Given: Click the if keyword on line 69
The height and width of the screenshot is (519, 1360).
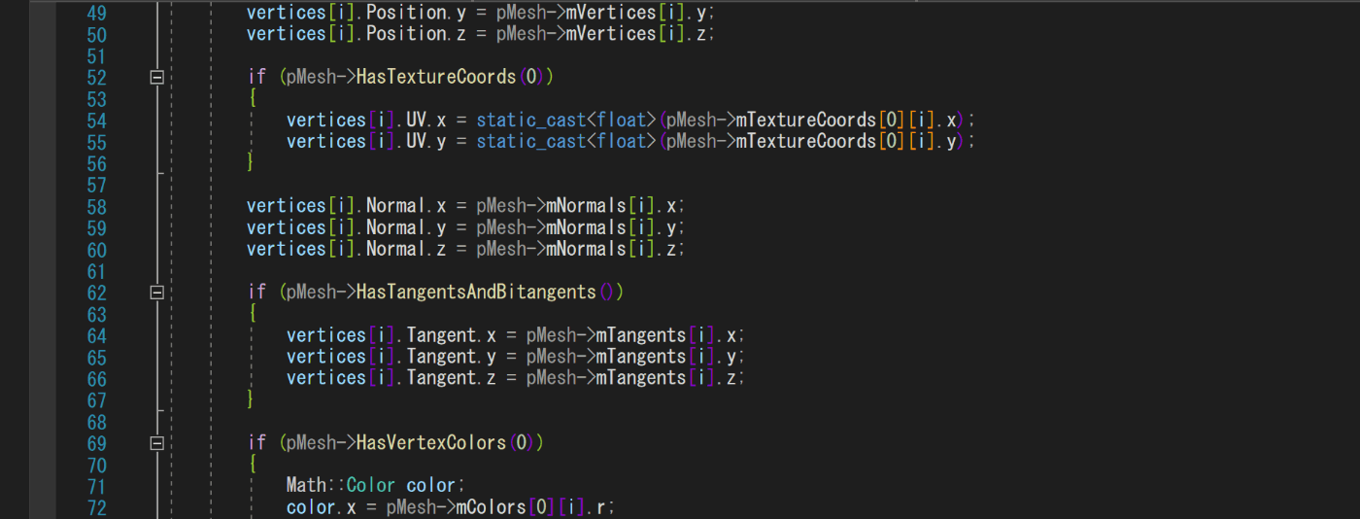Looking at the screenshot, I should tap(256, 442).
